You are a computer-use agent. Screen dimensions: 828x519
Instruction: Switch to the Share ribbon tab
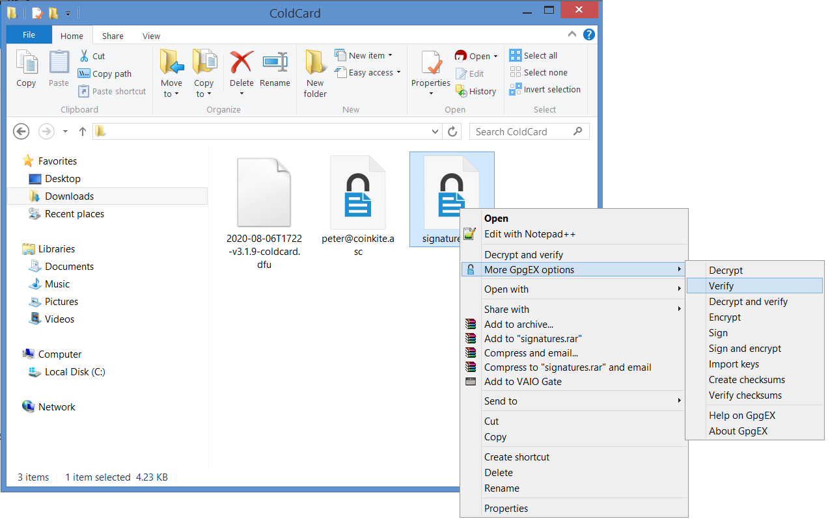[x=113, y=36]
